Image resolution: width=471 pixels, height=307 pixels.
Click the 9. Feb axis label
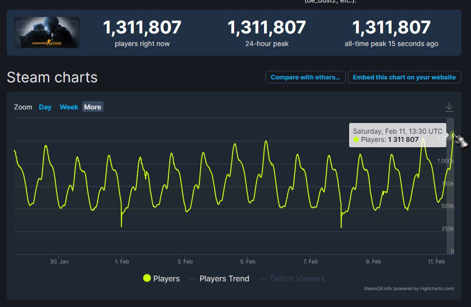point(373,261)
